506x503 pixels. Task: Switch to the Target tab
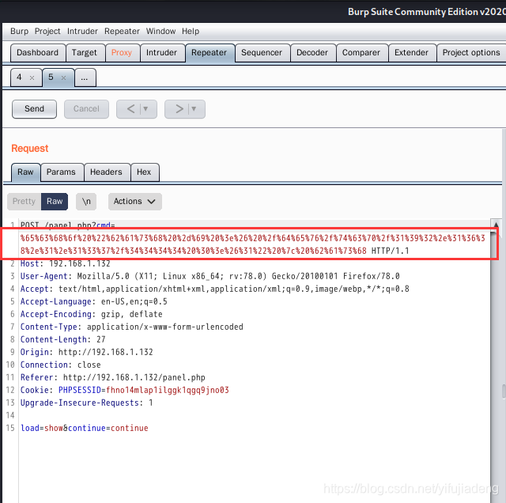(x=85, y=53)
